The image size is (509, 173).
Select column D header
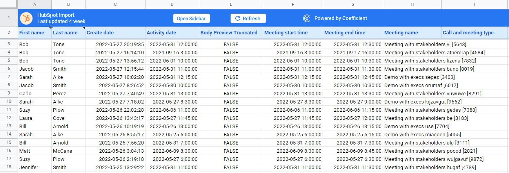tap(172, 4)
